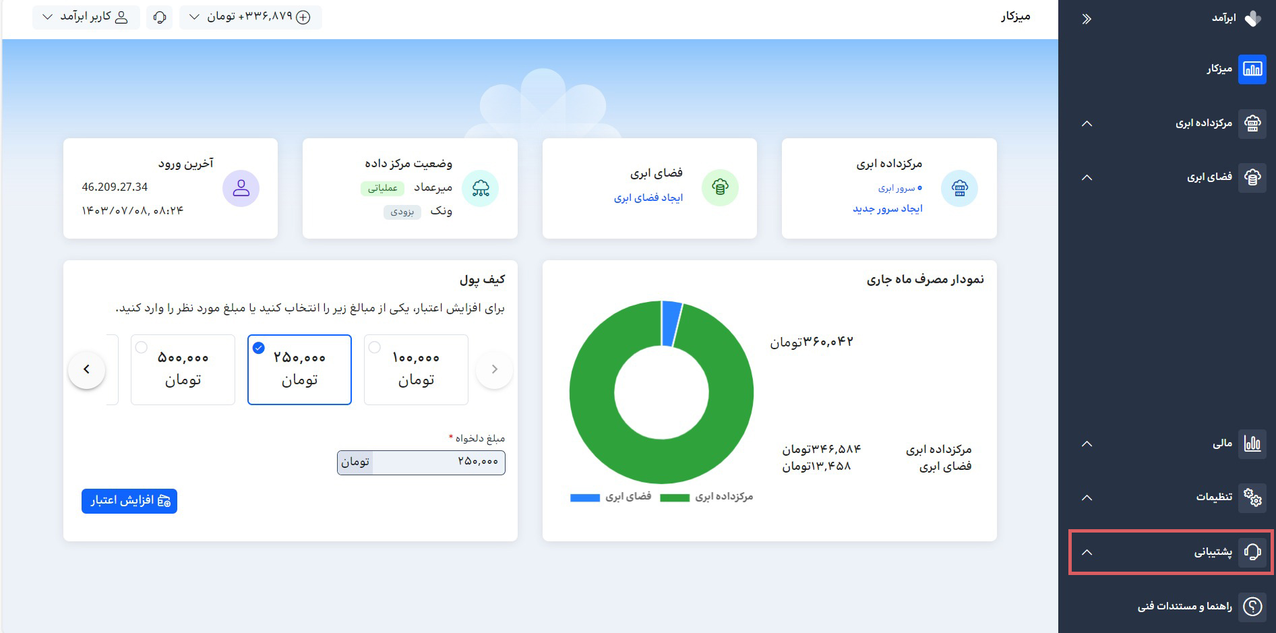The width and height of the screenshot is (1276, 633).
Task: Click the کیف پول heading
Action: click(482, 279)
